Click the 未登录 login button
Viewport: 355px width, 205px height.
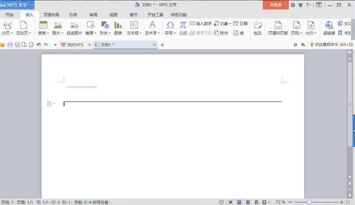click(276, 5)
